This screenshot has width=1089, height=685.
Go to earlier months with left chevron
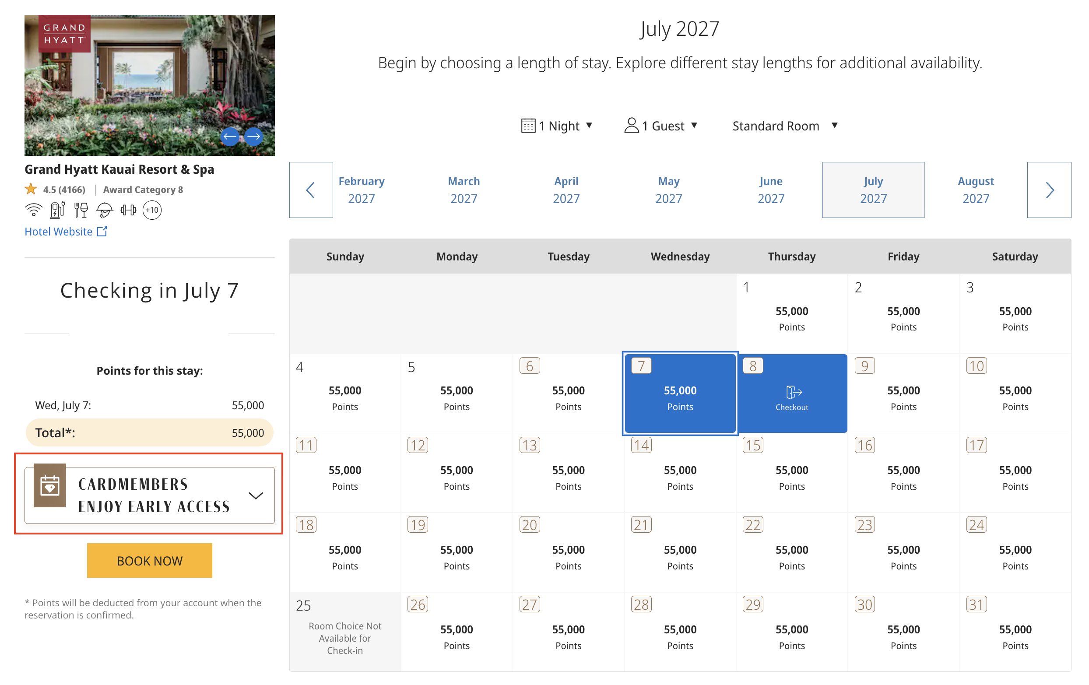(311, 190)
